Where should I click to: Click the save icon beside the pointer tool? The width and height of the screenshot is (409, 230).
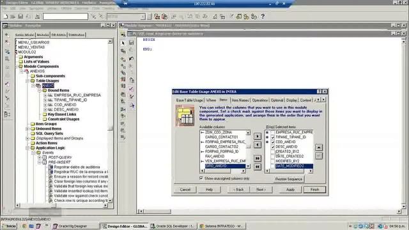point(132,43)
